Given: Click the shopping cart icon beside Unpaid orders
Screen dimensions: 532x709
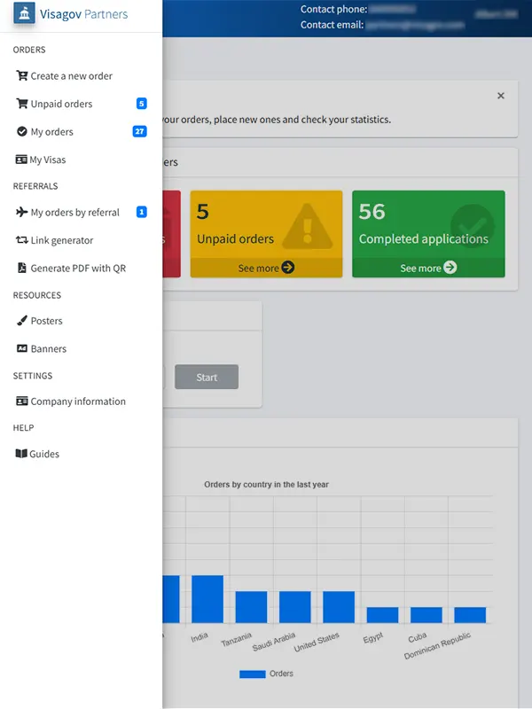Looking at the screenshot, I should 22,104.
